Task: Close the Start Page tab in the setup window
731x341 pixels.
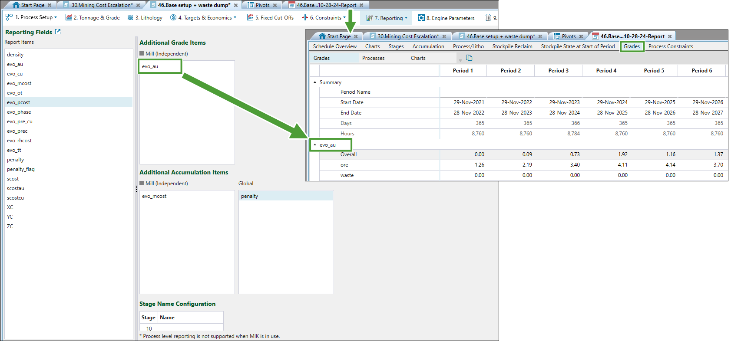Action: click(x=50, y=5)
